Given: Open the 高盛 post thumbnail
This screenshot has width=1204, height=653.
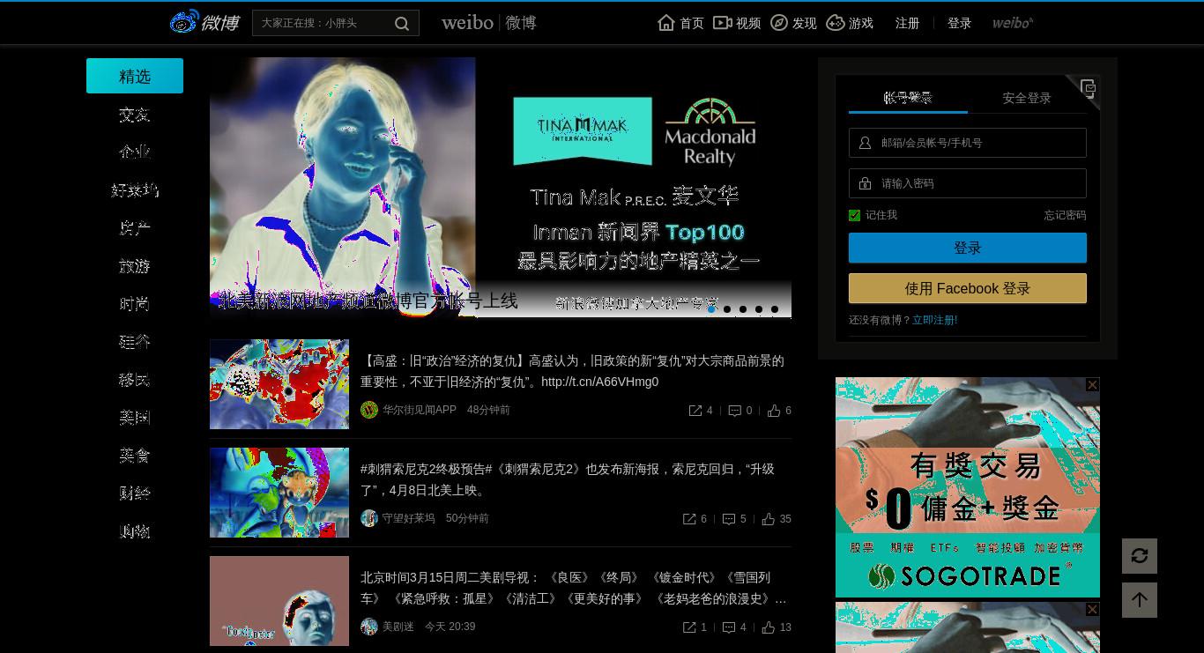Looking at the screenshot, I should pos(279,384).
